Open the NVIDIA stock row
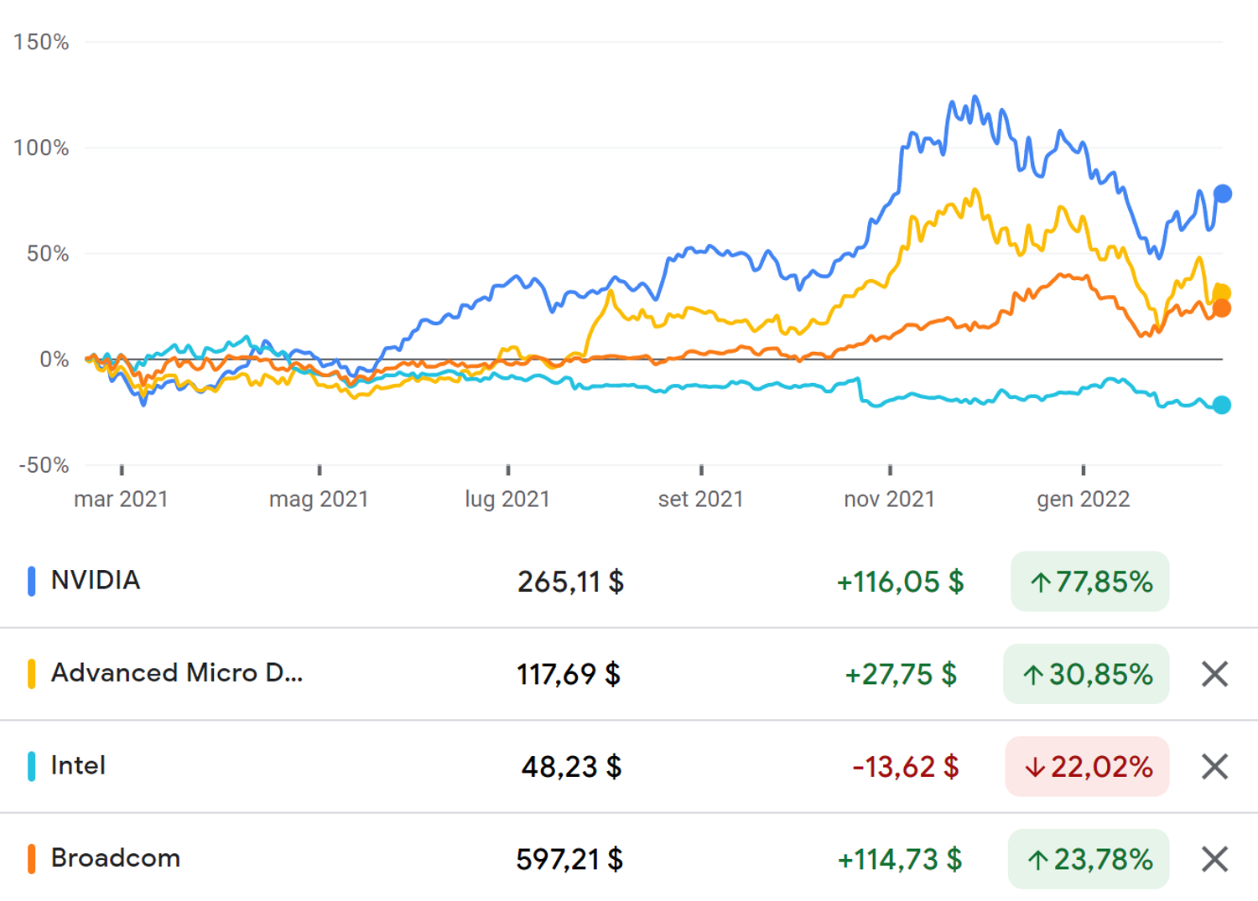Viewport: 1258px width, 901px height. point(629,581)
